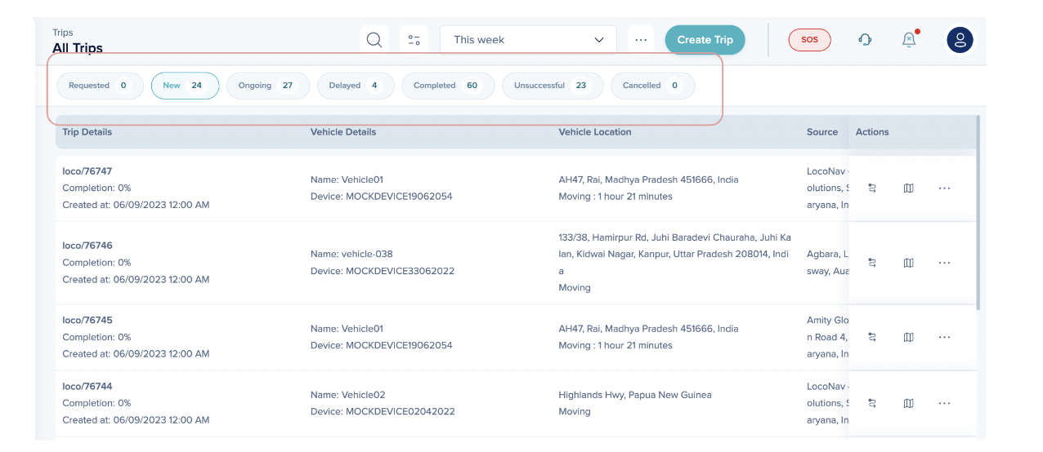Click the route icon for loco/76745
The height and width of the screenshot is (452, 1043).
(872, 337)
